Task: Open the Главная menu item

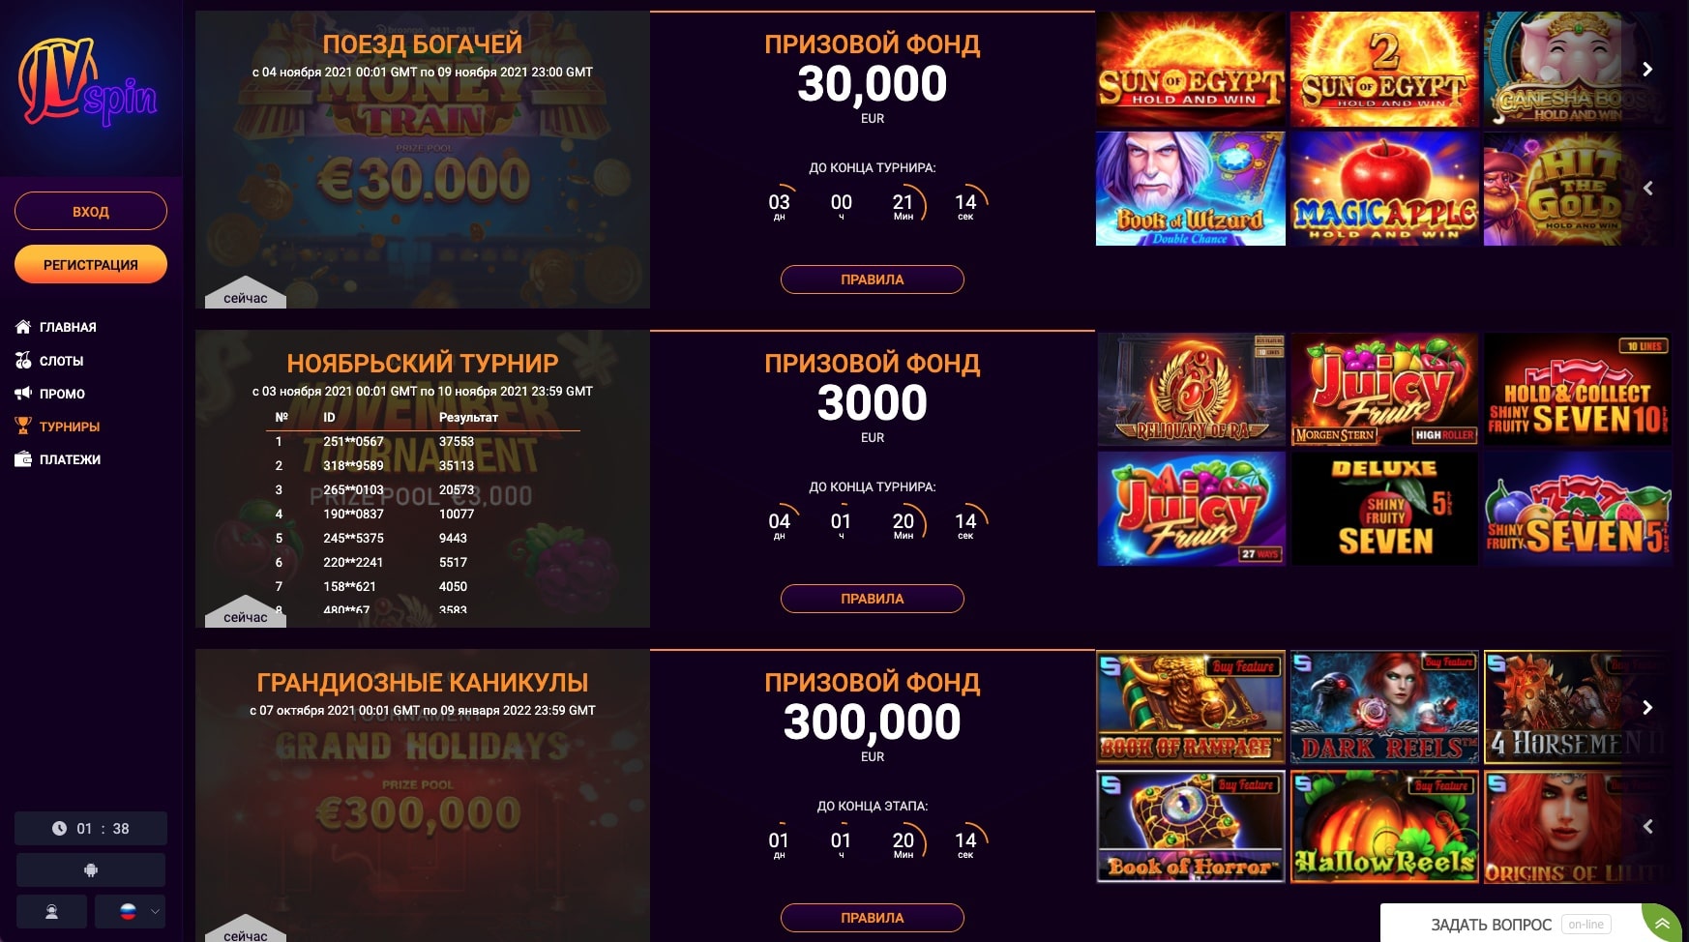Action: click(68, 327)
